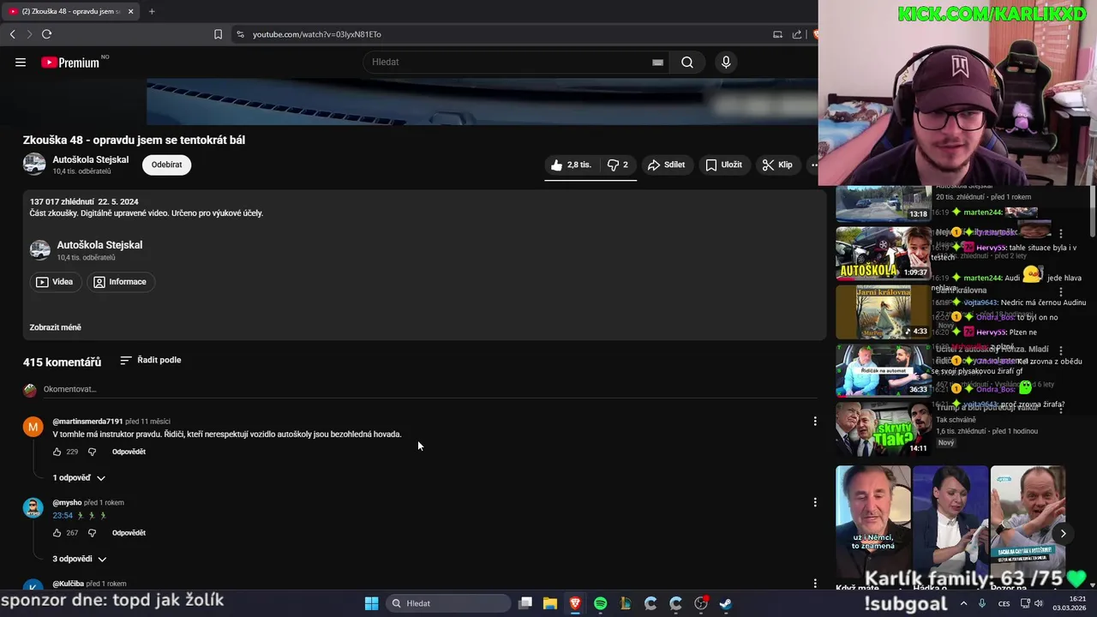Open Autoškola Stejskal channel avatar under title
The width and height of the screenshot is (1097, 617).
34,164
